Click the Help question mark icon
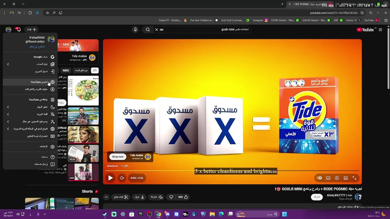 coord(52,157)
